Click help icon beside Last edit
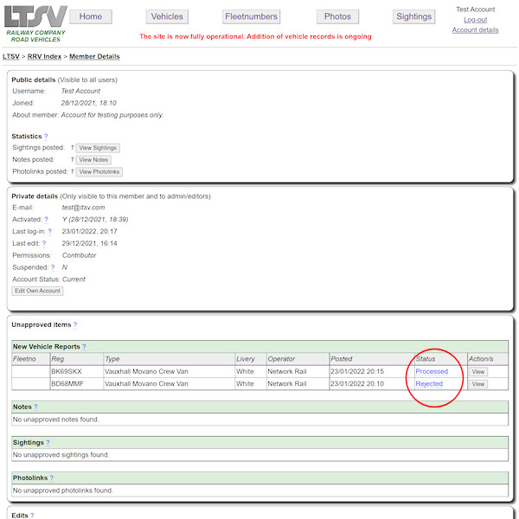519x519 pixels. click(x=44, y=244)
